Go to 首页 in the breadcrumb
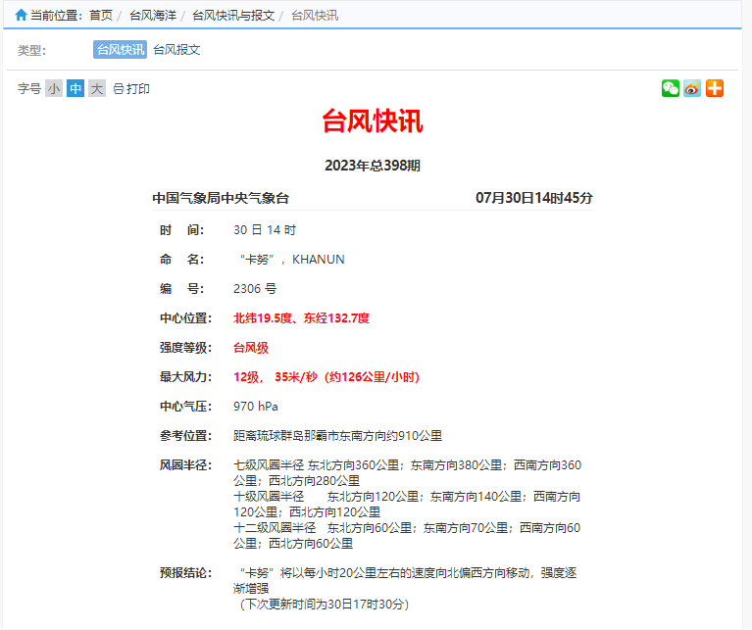Viewport: 752px width, 630px height. click(101, 16)
